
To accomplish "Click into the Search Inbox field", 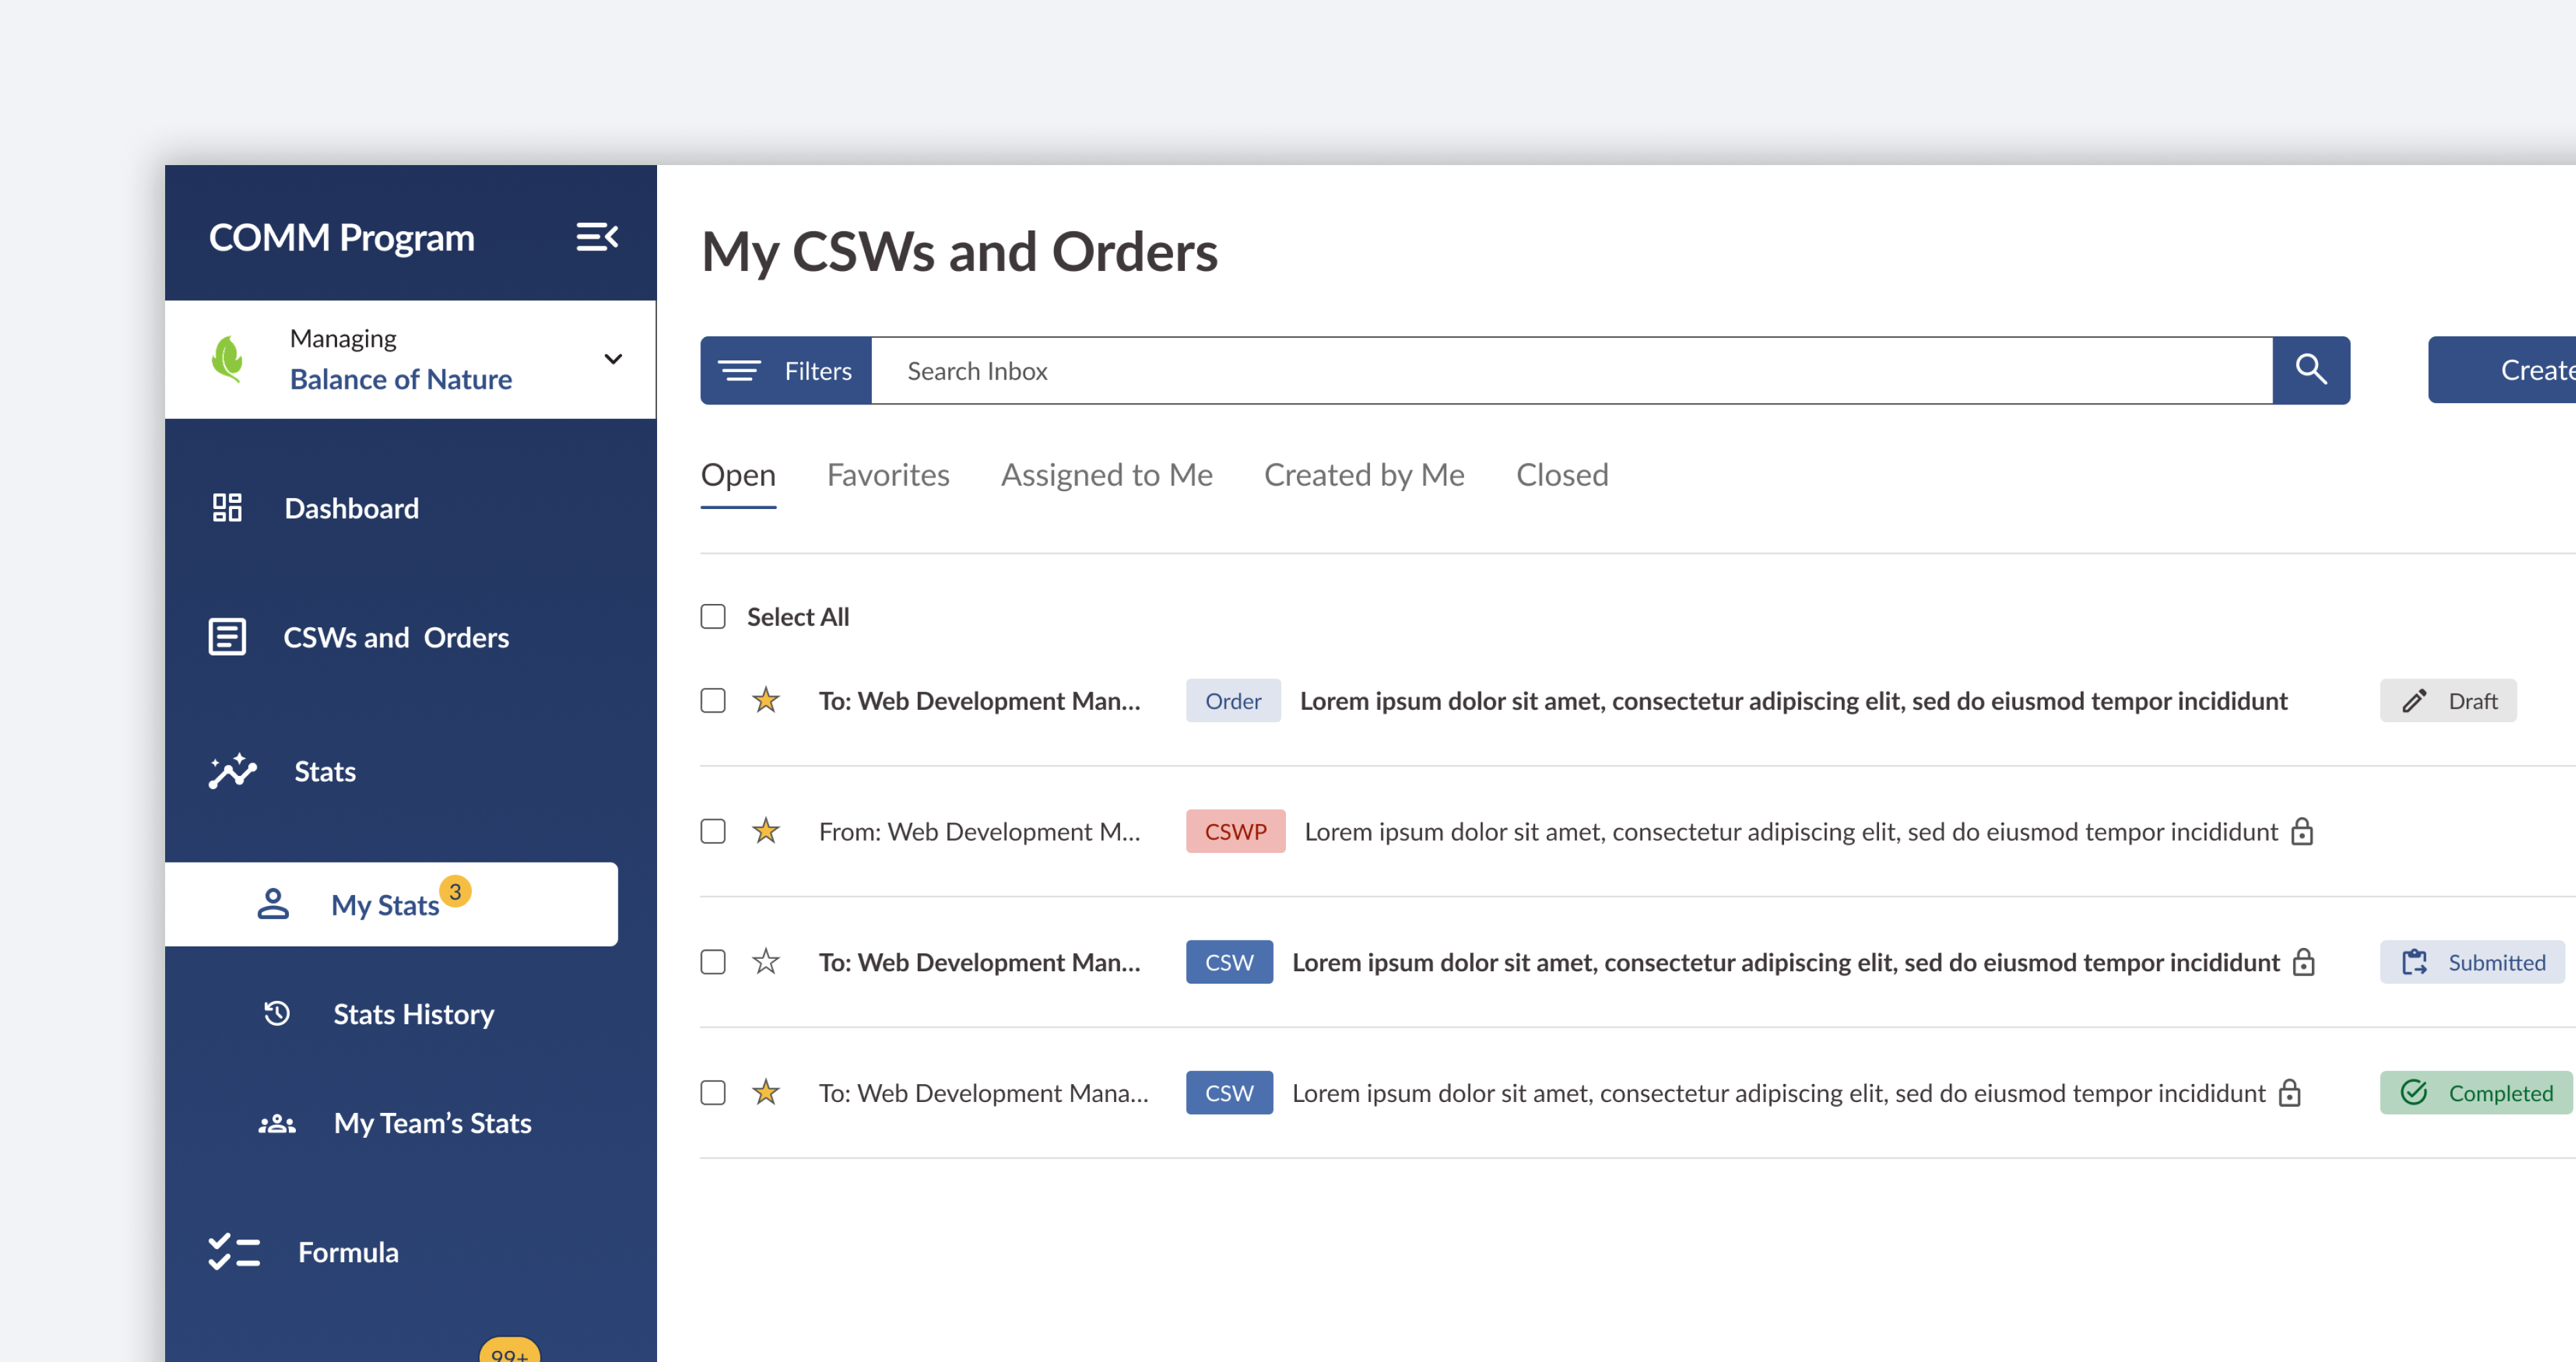I will 1570,370.
